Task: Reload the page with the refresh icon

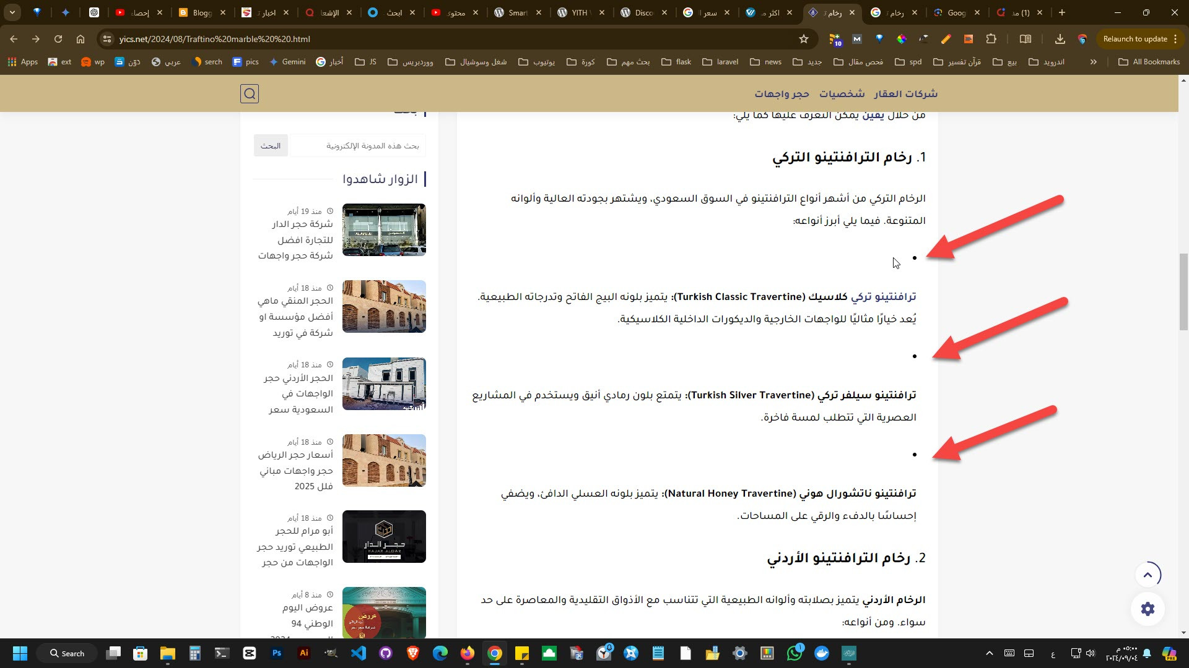Action: (x=58, y=39)
